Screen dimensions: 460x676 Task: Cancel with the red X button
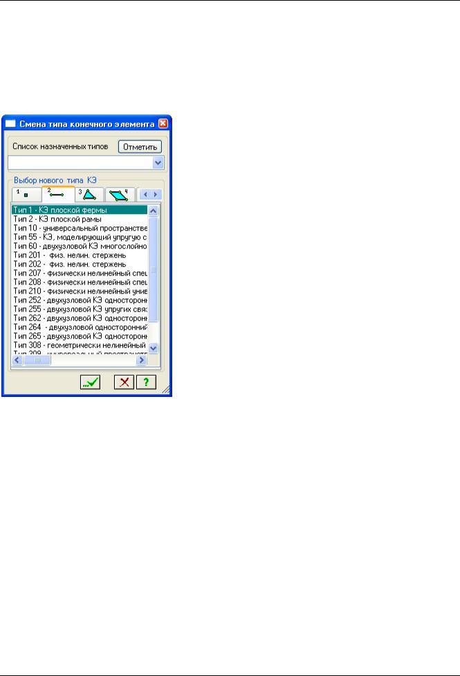[x=124, y=382]
